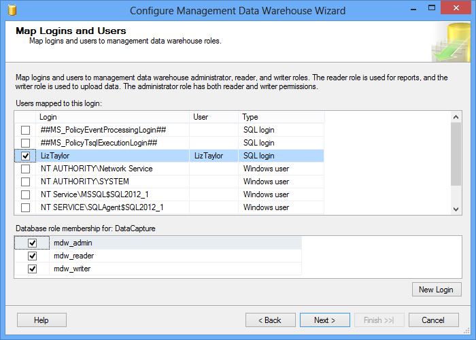The width and height of the screenshot is (476, 340).
Task: Sort the list by Login column header
Action: tap(112, 117)
